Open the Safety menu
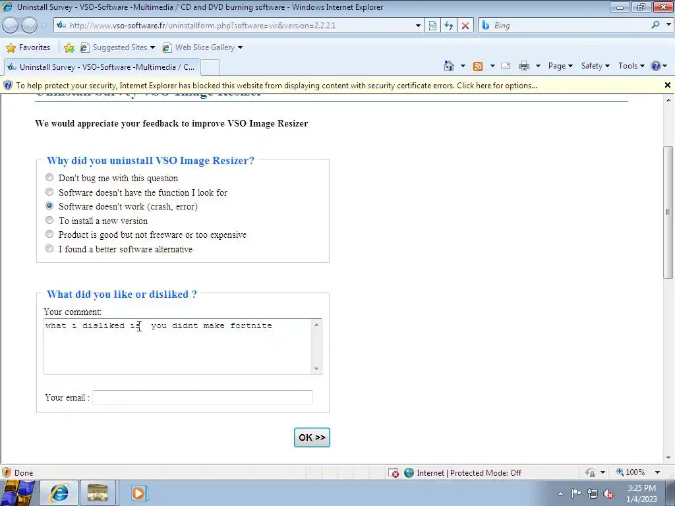The height and width of the screenshot is (506, 675). pyautogui.click(x=595, y=66)
